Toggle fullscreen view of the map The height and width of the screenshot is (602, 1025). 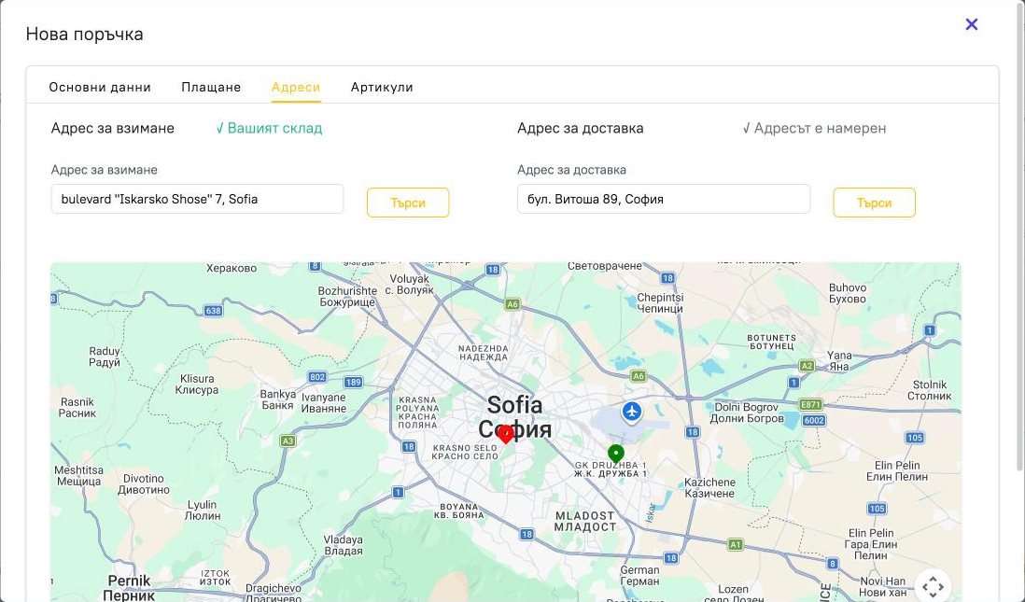[x=933, y=585]
